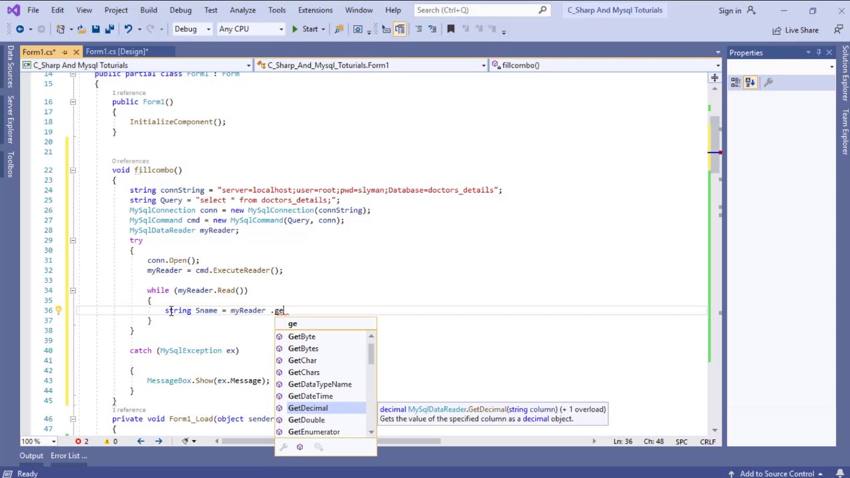Open the Build menu
This screenshot has width=850, height=478.
tap(148, 10)
